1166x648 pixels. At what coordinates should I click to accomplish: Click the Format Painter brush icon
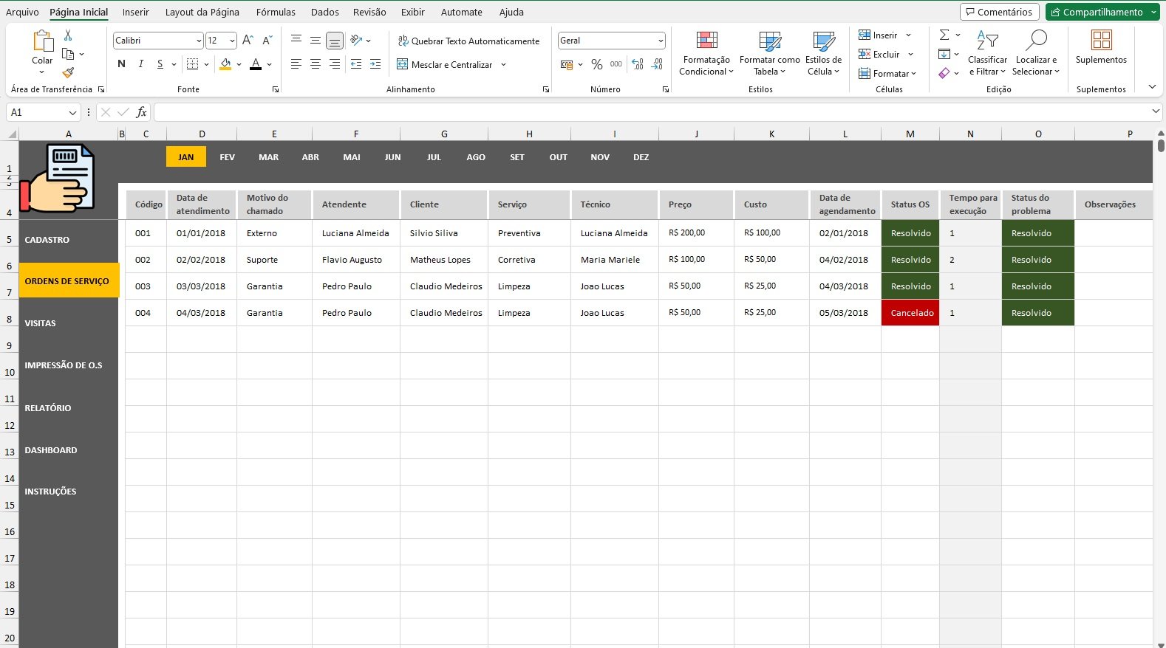pyautogui.click(x=68, y=72)
